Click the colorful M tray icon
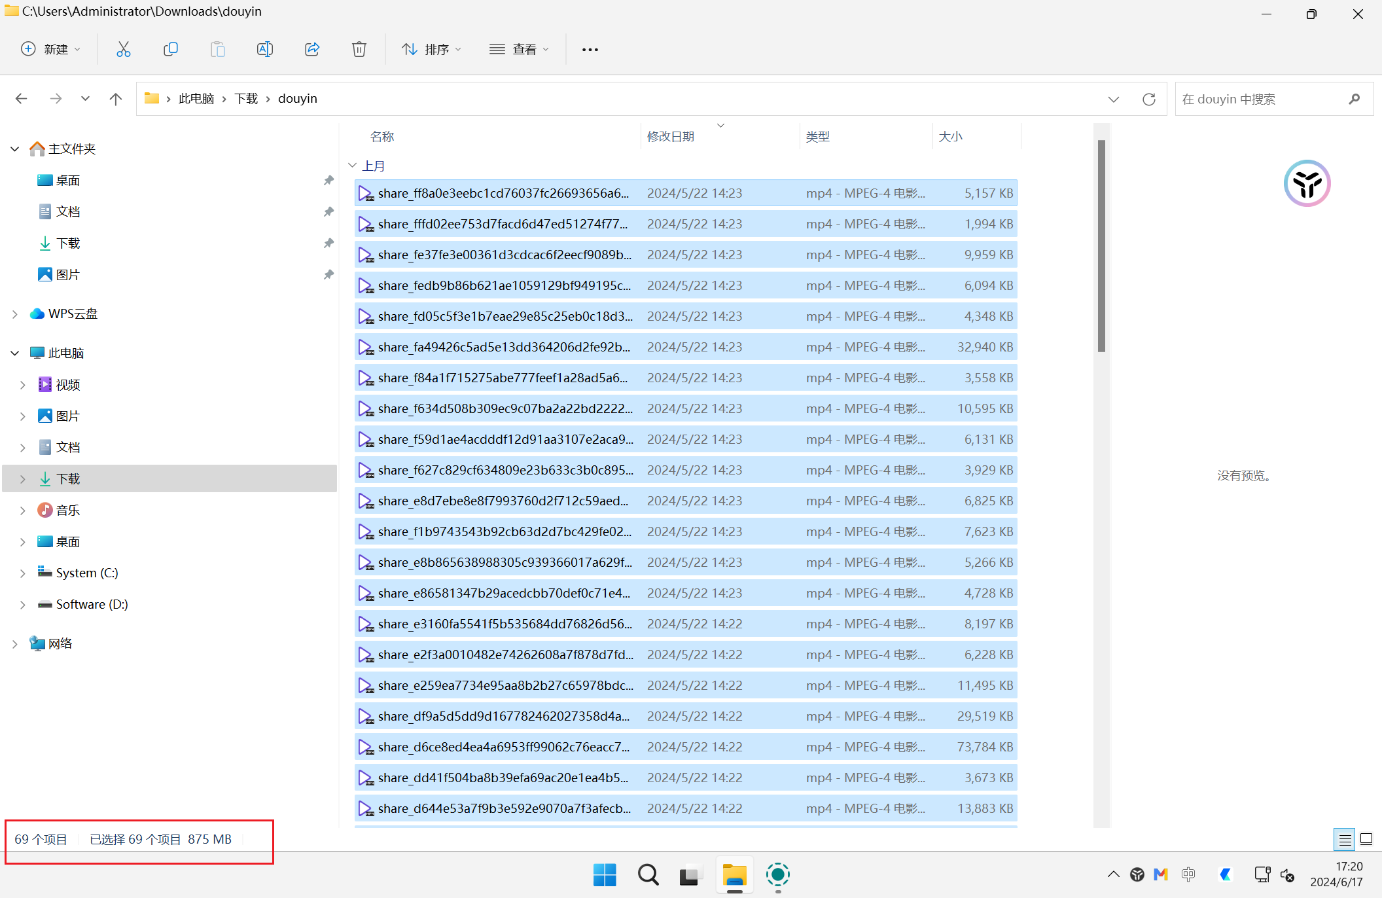 [x=1161, y=874]
